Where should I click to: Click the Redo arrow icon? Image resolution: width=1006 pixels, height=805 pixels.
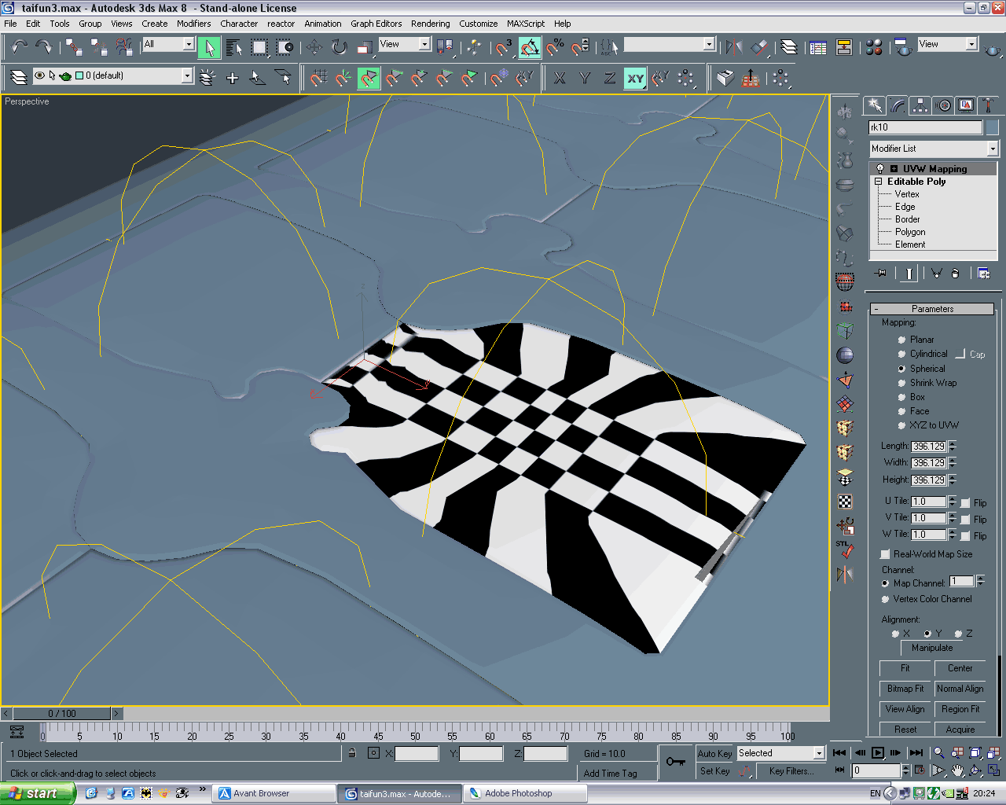point(44,47)
